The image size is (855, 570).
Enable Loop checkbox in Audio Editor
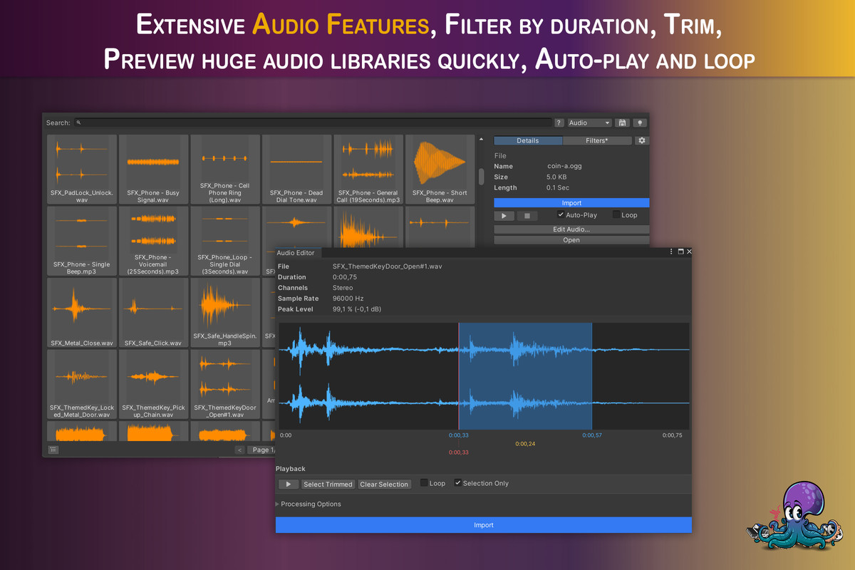[424, 483]
